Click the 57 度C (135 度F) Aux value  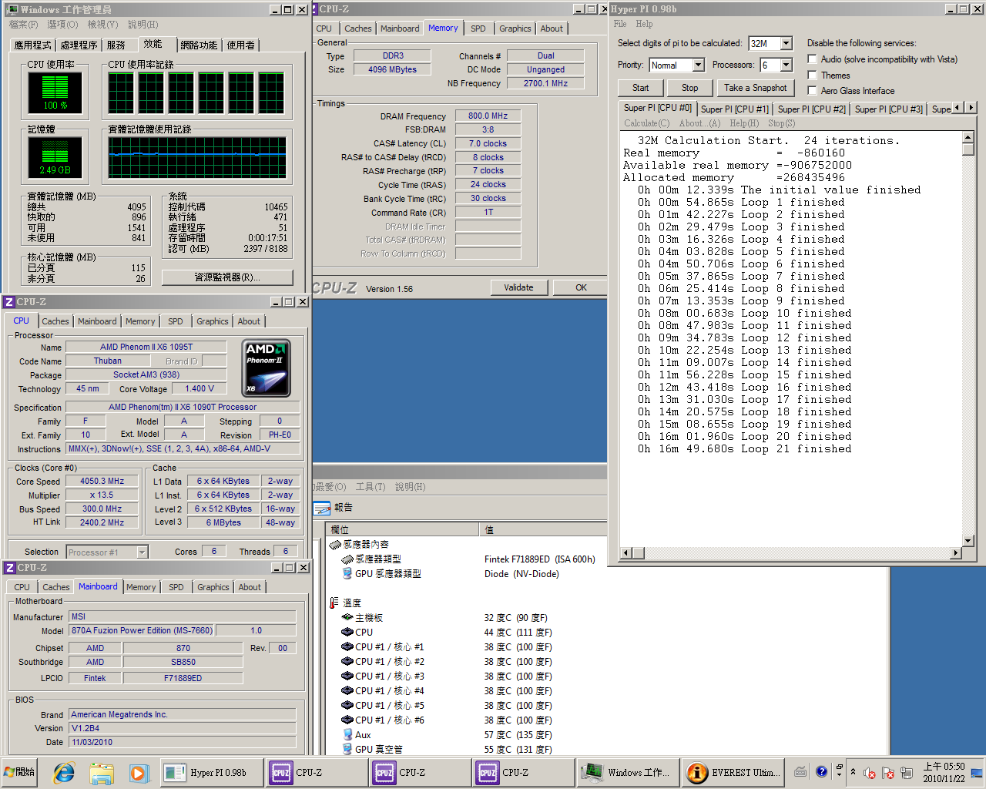tap(518, 735)
